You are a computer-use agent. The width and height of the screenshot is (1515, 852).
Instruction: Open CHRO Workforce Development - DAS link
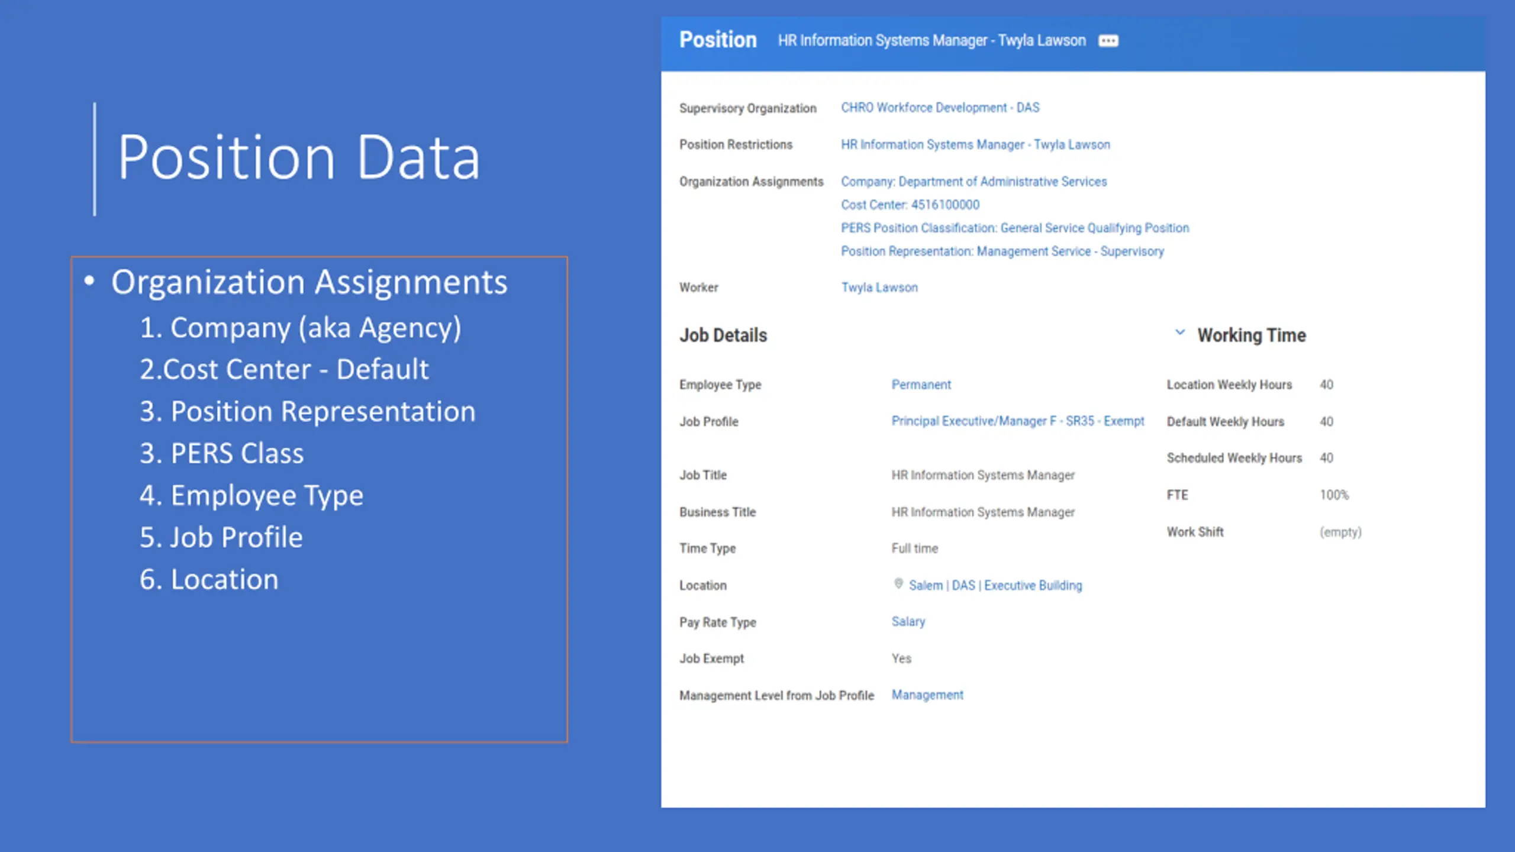(940, 108)
